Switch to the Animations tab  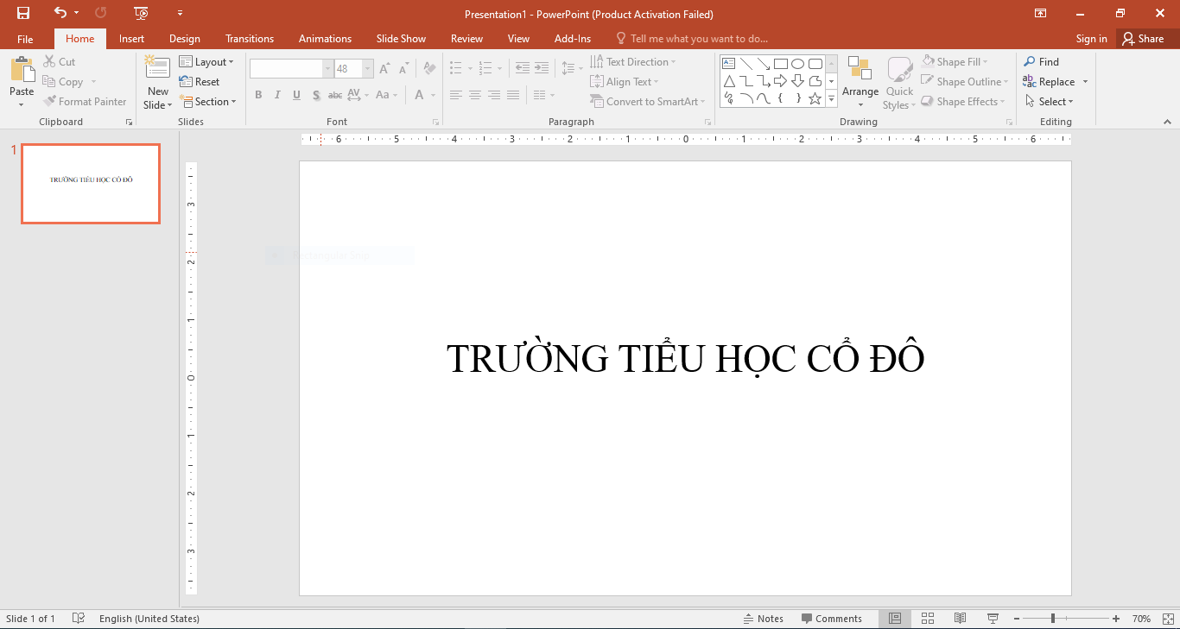tap(325, 39)
